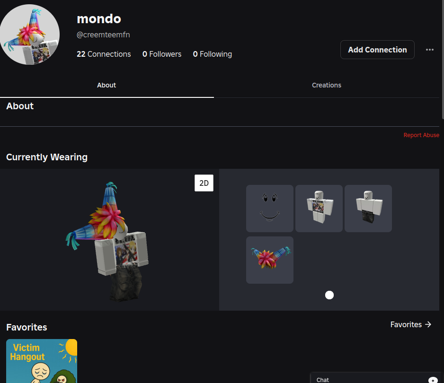Click the page vertical scrollbar thumb
This screenshot has width=444, height=383.
(x=443, y=60)
